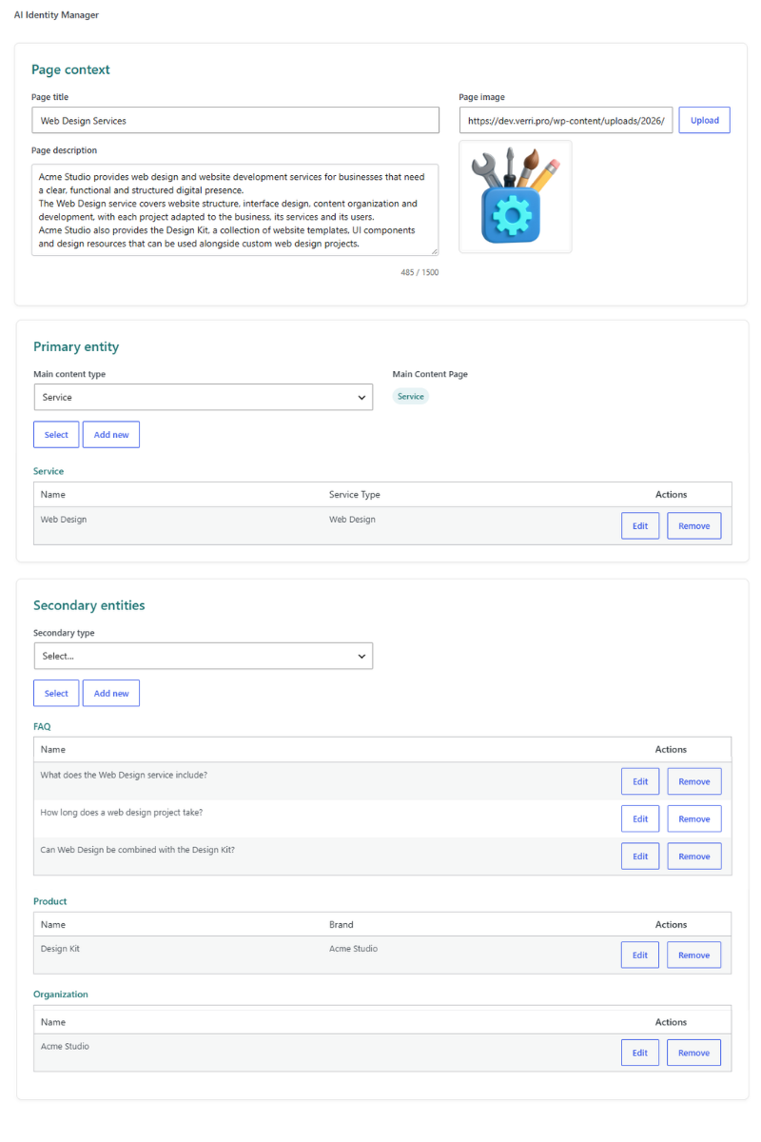Edit the Web Design service row
This screenshot has height=1142, width=761.
coord(640,525)
